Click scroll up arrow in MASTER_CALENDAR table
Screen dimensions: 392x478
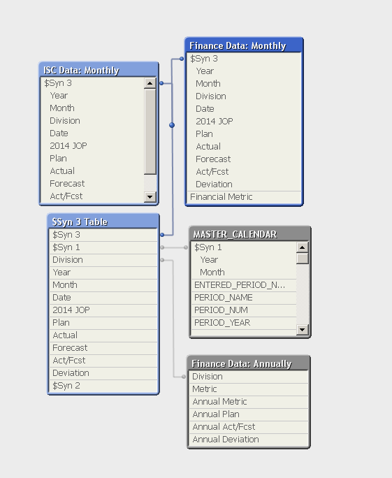[x=302, y=247]
